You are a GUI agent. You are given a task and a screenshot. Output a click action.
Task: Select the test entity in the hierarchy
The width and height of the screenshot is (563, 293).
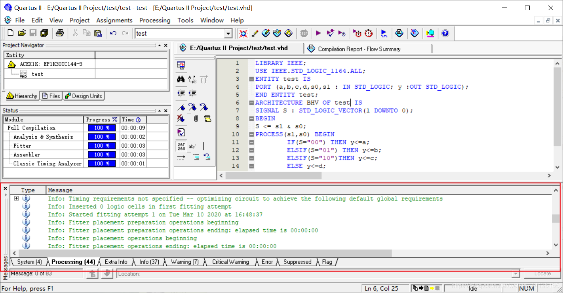37,74
